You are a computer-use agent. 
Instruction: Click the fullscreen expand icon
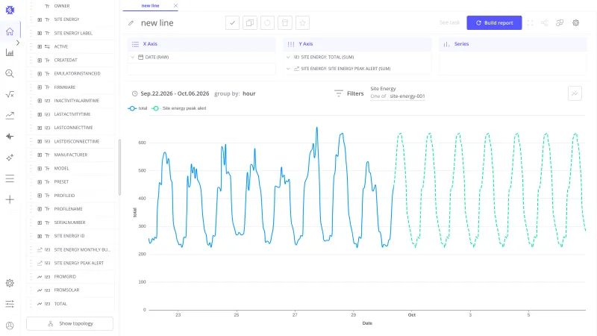click(530, 23)
